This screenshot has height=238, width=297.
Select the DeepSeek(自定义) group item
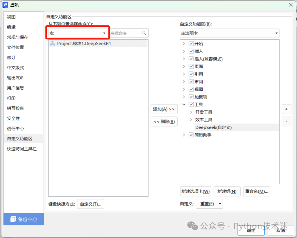(x=236, y=127)
